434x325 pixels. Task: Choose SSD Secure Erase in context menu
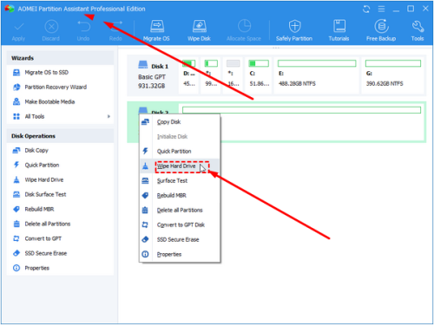point(180,240)
